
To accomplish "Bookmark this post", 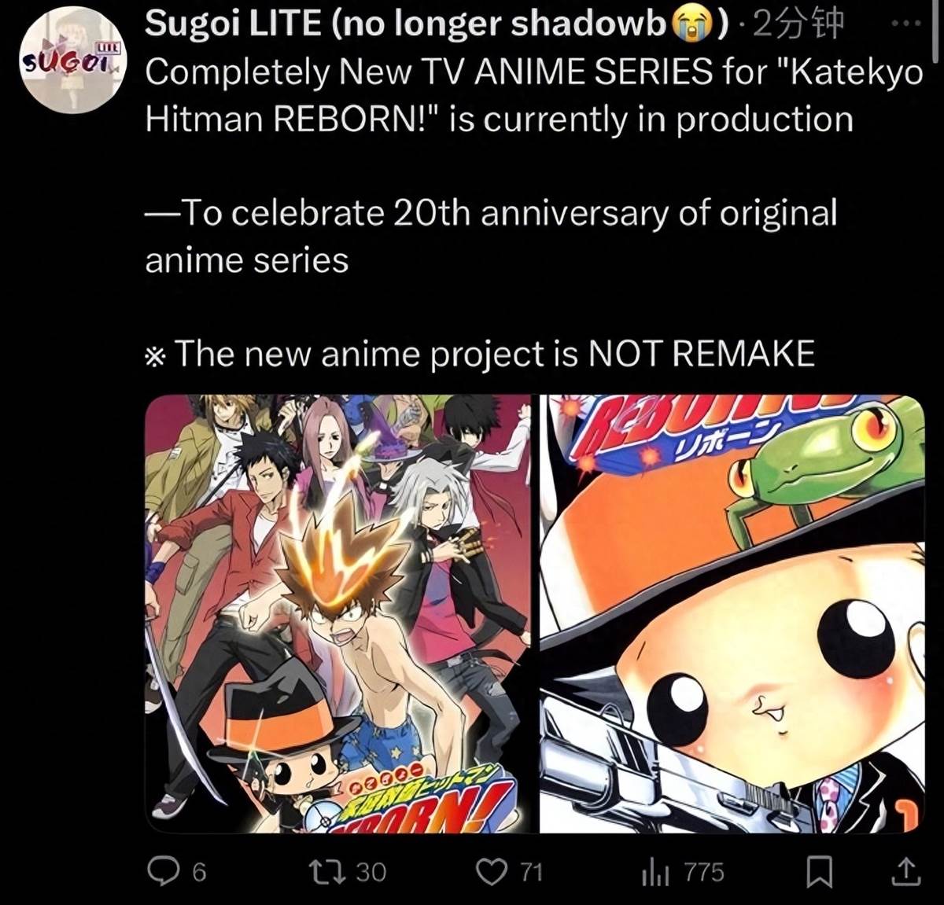I will [x=820, y=871].
